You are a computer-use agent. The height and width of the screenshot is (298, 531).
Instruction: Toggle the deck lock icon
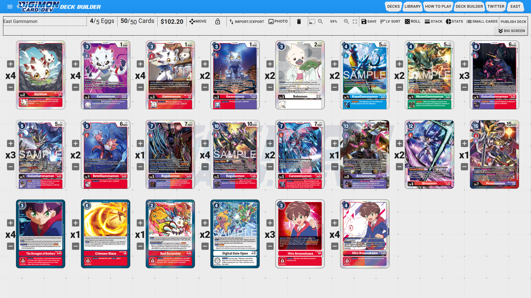[218, 22]
